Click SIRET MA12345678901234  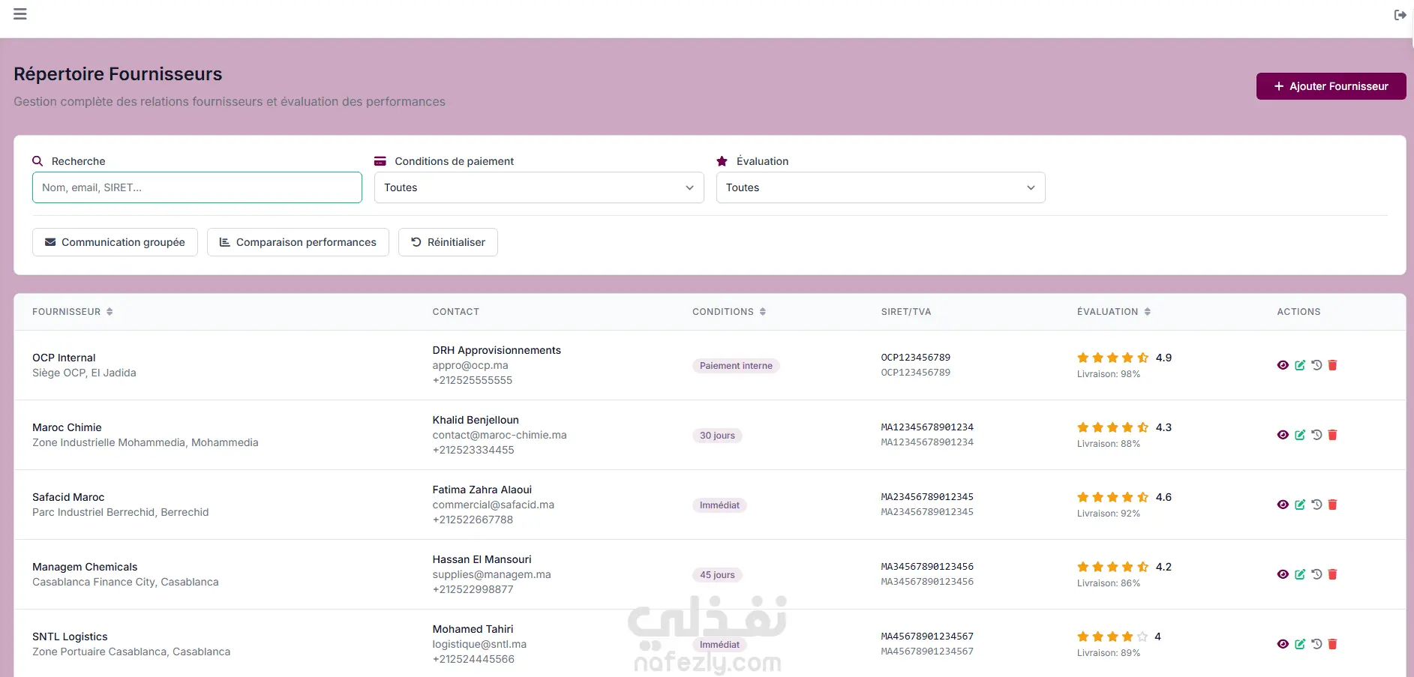[927, 427]
